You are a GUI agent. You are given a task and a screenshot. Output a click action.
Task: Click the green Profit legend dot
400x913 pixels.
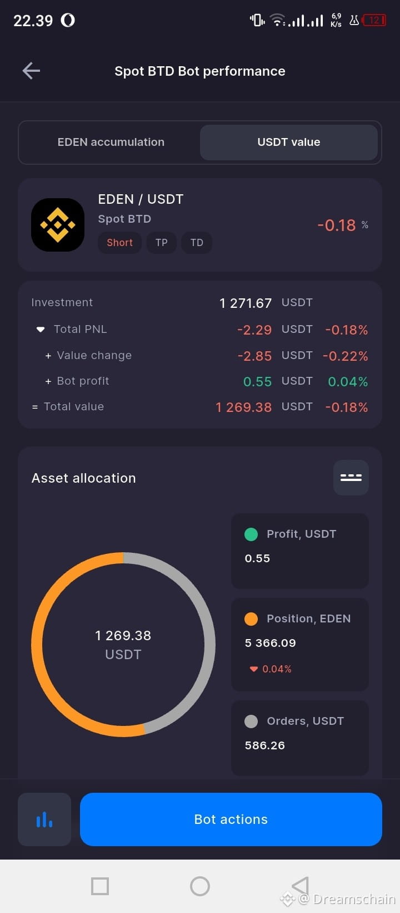click(x=251, y=534)
